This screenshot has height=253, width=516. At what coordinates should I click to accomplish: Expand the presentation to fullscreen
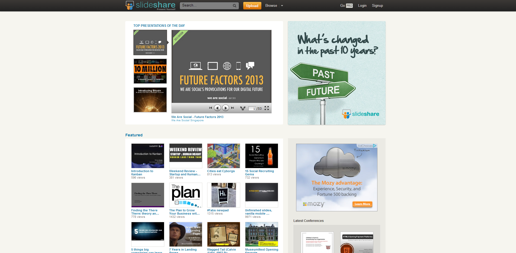[267, 108]
